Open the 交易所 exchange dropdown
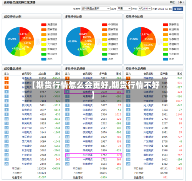This screenshot has width=192, height=181. coord(96,8)
